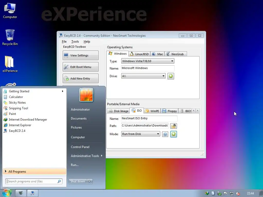Screen dimensions: 263x197
Task: Switch to the WinPE tab
Action: coord(152,111)
